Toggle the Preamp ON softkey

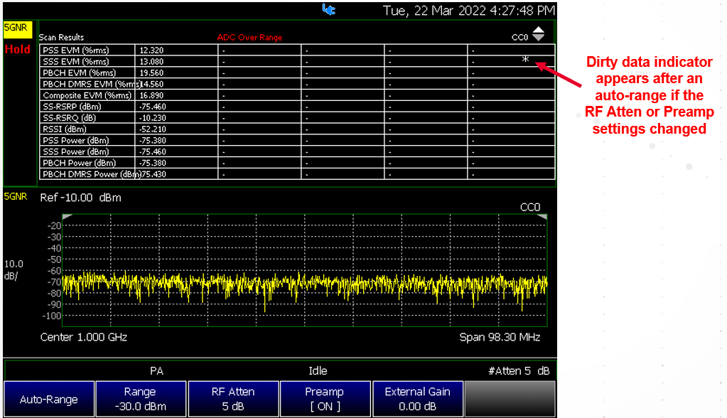coord(325,399)
